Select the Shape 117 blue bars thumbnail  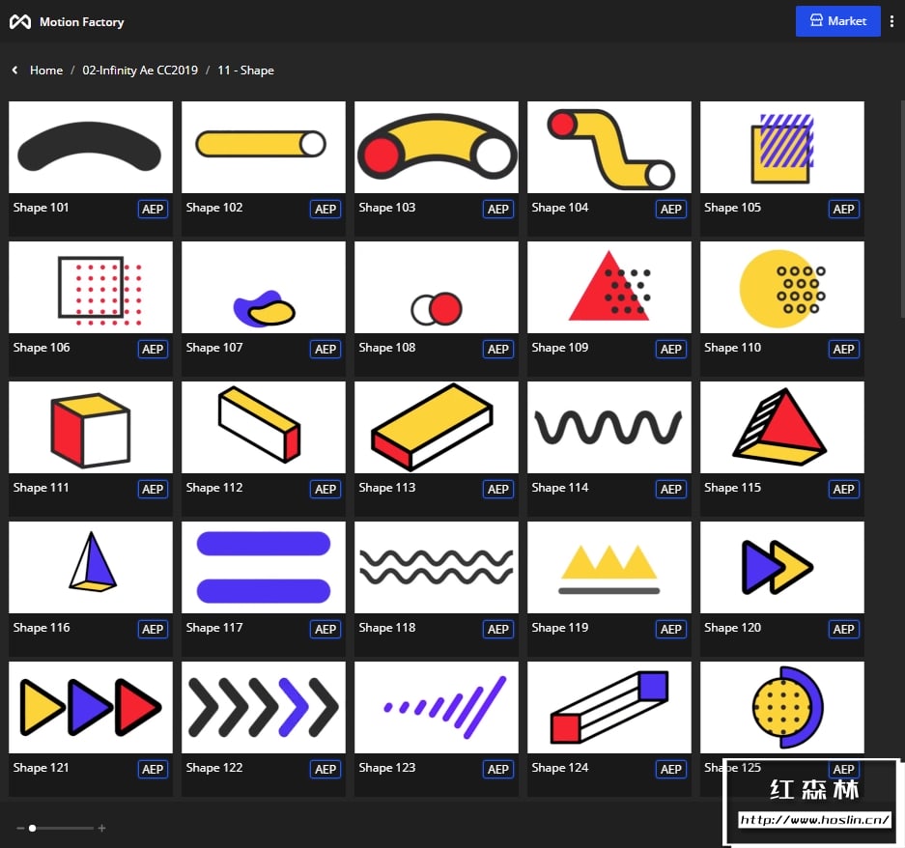click(263, 568)
